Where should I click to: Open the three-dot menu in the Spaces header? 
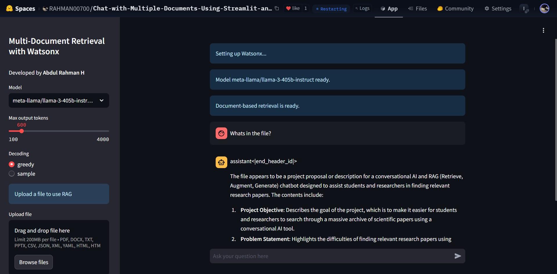point(524,9)
